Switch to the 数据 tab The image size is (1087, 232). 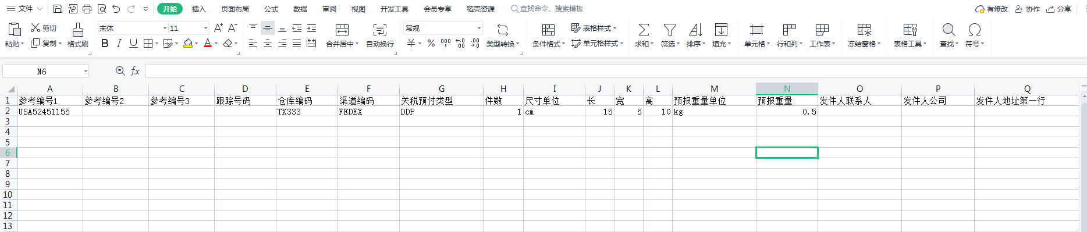(300, 9)
